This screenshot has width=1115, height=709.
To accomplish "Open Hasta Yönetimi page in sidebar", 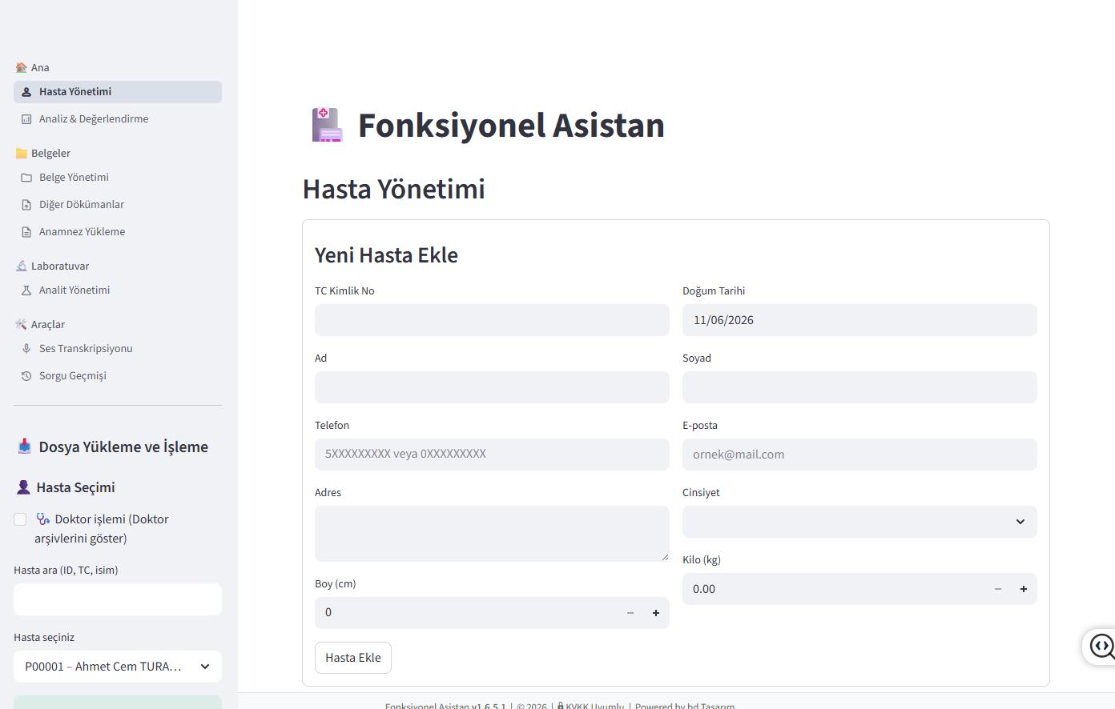I will (x=118, y=92).
